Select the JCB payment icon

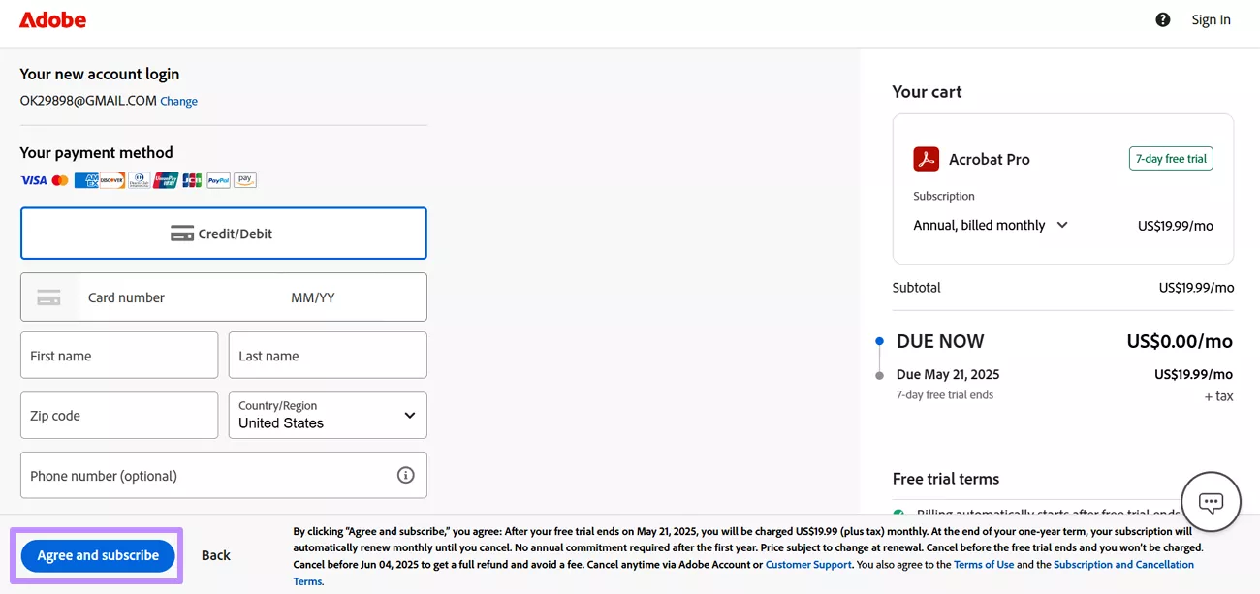point(191,180)
